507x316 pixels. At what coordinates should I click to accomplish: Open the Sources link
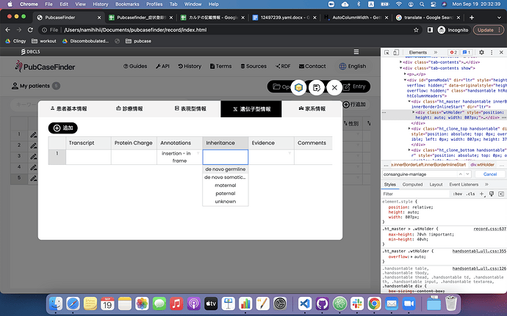253,66
